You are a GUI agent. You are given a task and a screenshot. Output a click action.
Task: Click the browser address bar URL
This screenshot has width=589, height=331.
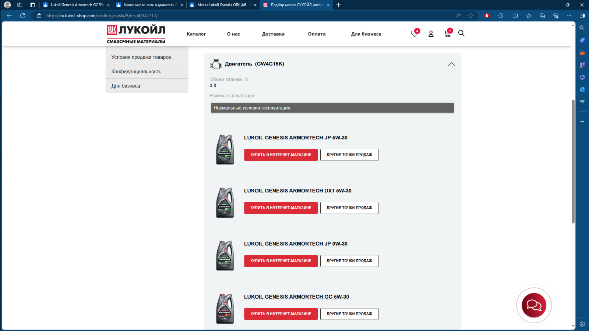tap(102, 15)
